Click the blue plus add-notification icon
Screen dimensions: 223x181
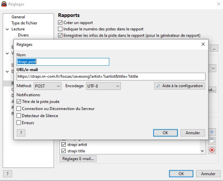212,132
